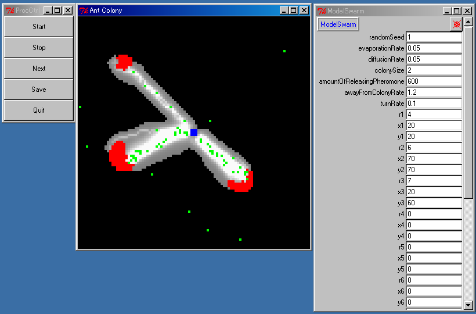
Task: Click the evaporationRate input field
Action: coord(434,48)
